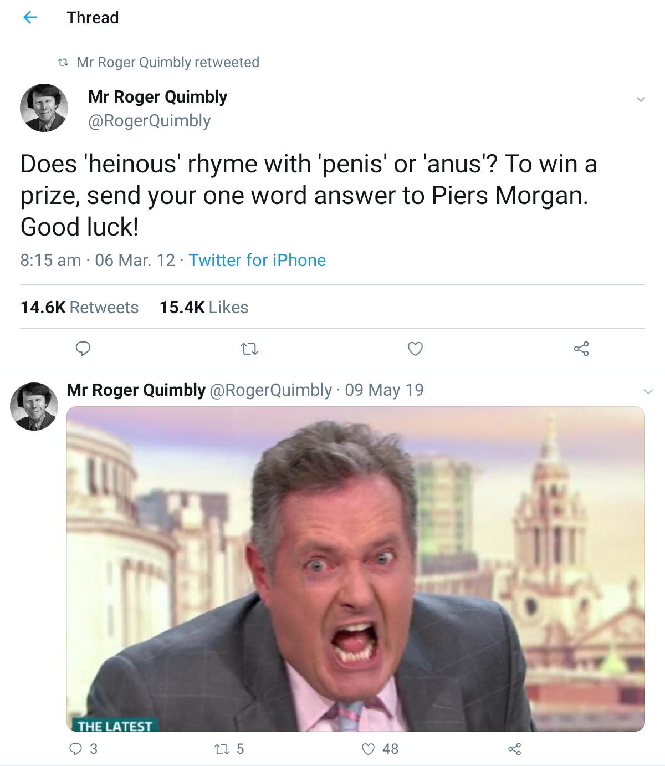
Task: Open the @RogerQuimbly handle in main tweet
Action: click(x=150, y=121)
